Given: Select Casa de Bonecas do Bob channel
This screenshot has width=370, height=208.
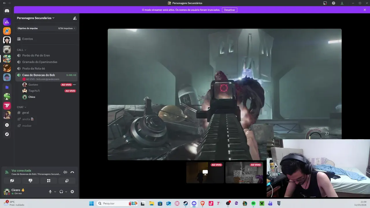Looking at the screenshot, I should click(46, 77).
